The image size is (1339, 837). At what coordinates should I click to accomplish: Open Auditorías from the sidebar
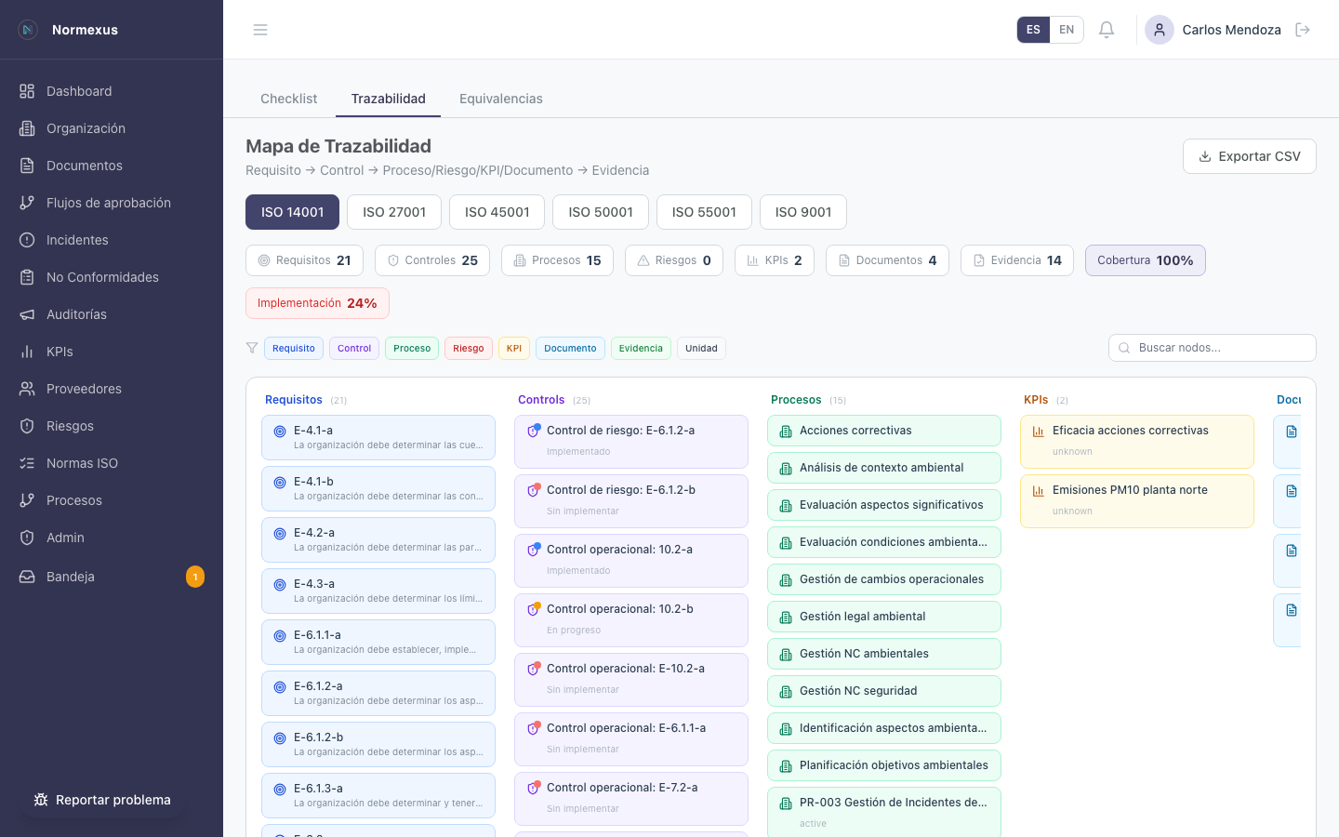[x=76, y=314]
